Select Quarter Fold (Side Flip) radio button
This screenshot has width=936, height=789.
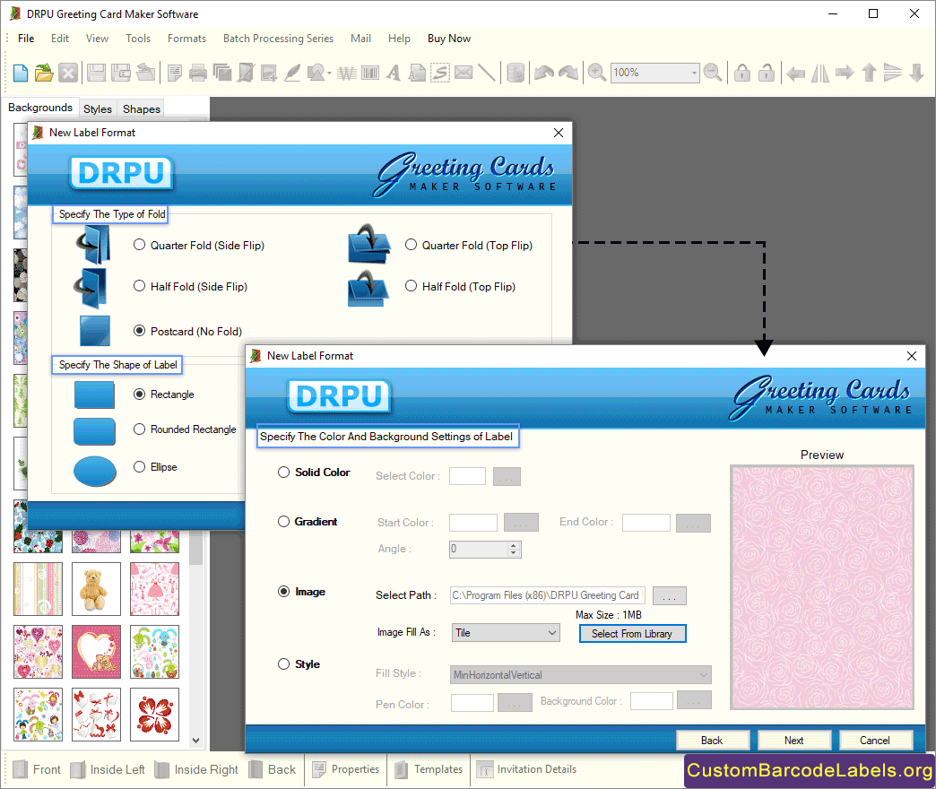point(139,245)
